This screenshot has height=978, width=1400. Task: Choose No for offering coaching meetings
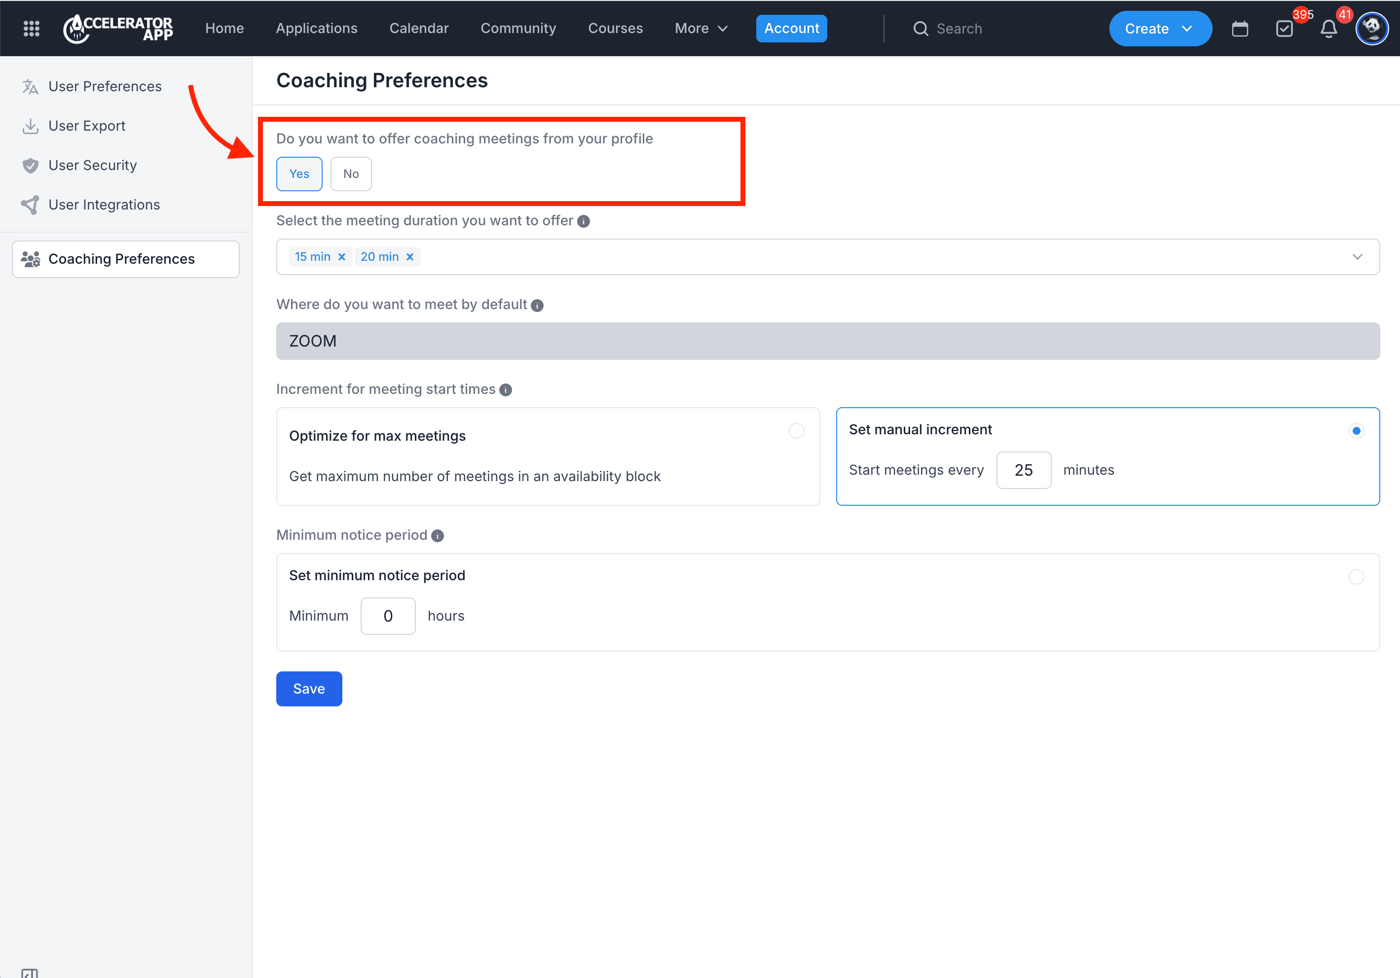351,174
